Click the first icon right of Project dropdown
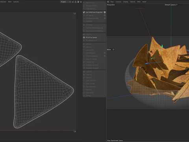The image size is (189, 142). [73, 2]
